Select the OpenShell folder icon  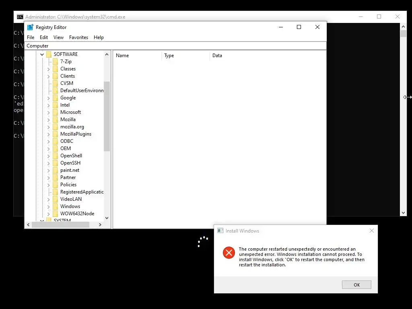point(55,156)
